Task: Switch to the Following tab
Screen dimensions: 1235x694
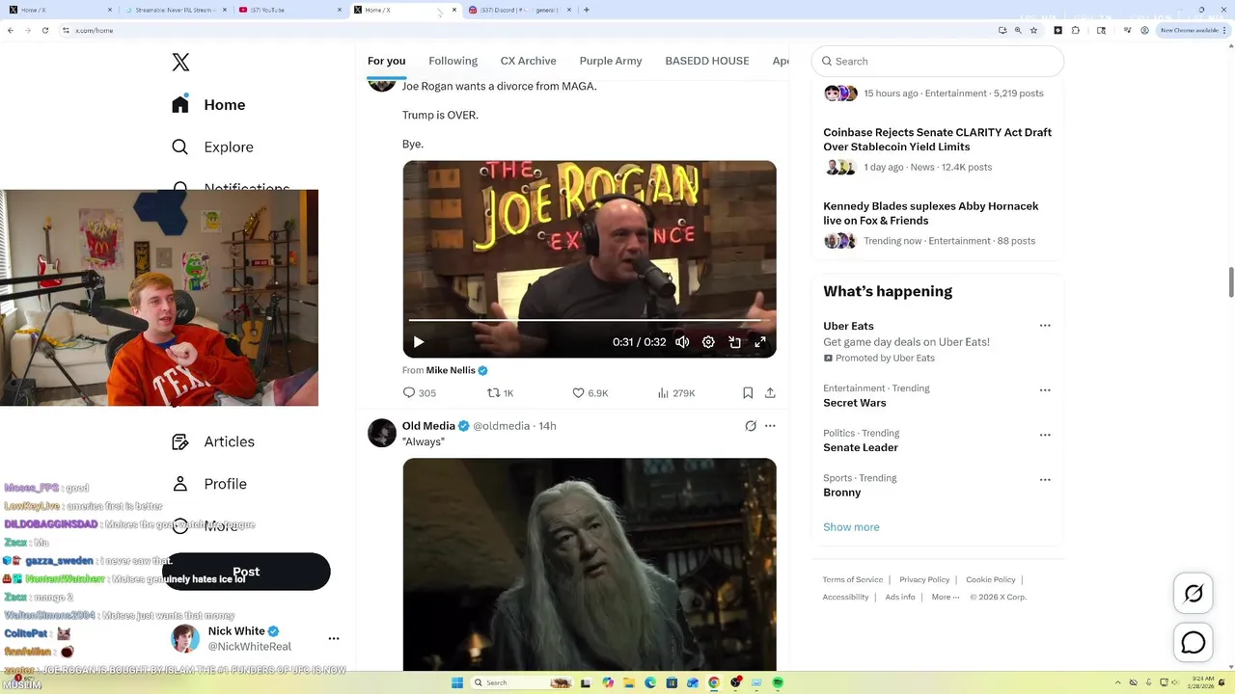Action: pos(453,61)
